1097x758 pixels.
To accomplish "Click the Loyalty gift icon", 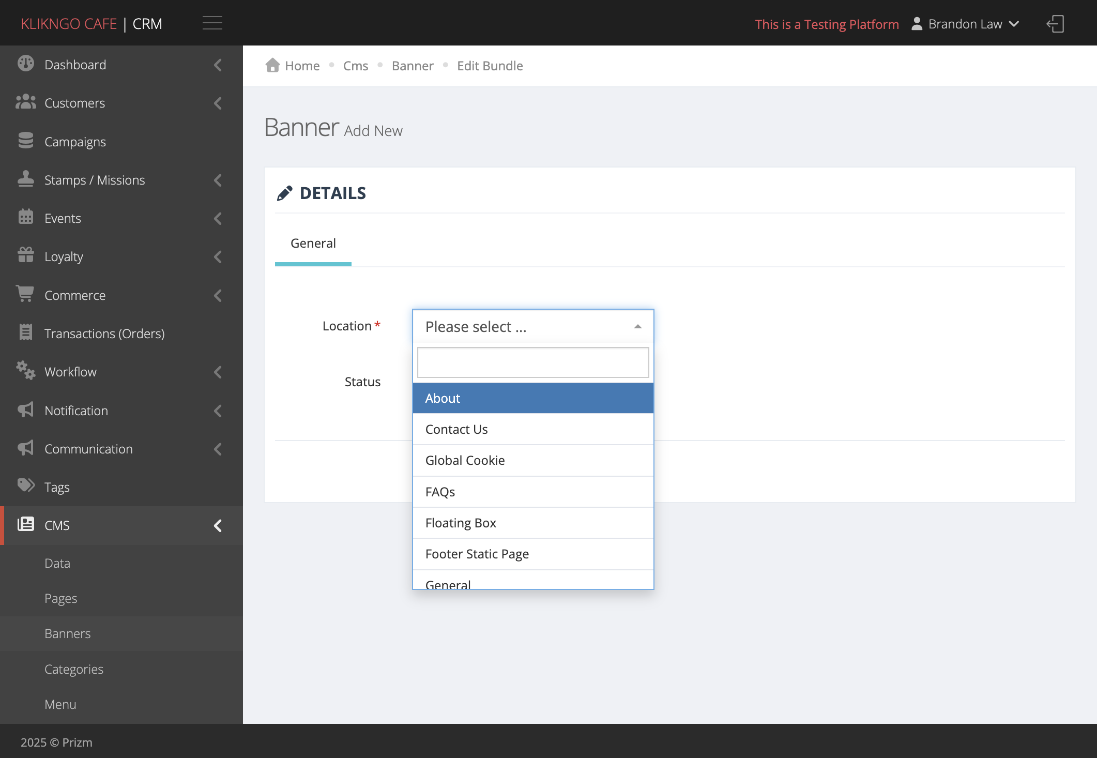I will point(25,255).
